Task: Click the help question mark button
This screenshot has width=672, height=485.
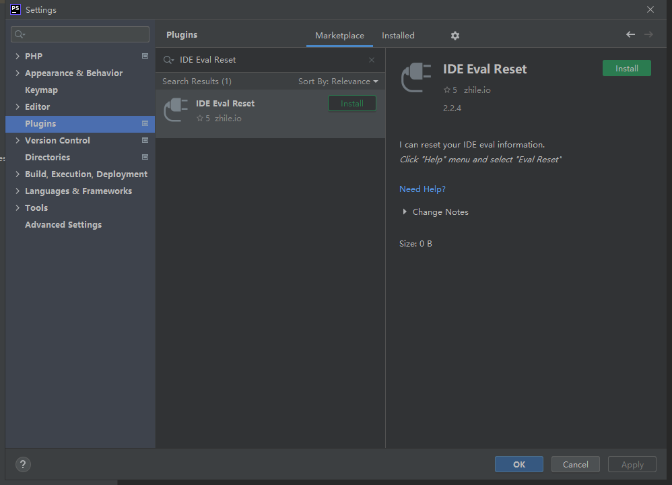Action: (x=23, y=464)
